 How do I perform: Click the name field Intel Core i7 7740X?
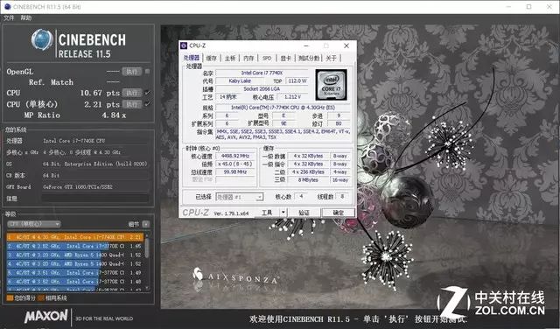(x=262, y=73)
